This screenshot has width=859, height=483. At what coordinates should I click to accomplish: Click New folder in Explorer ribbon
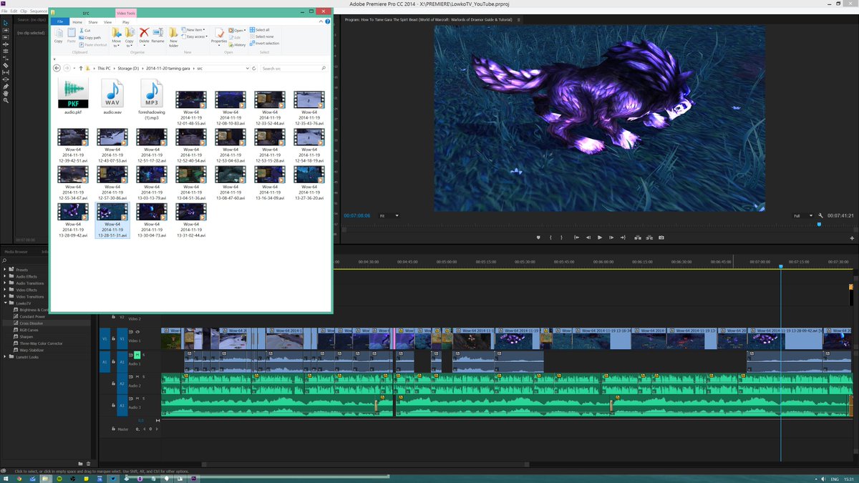tap(173, 36)
